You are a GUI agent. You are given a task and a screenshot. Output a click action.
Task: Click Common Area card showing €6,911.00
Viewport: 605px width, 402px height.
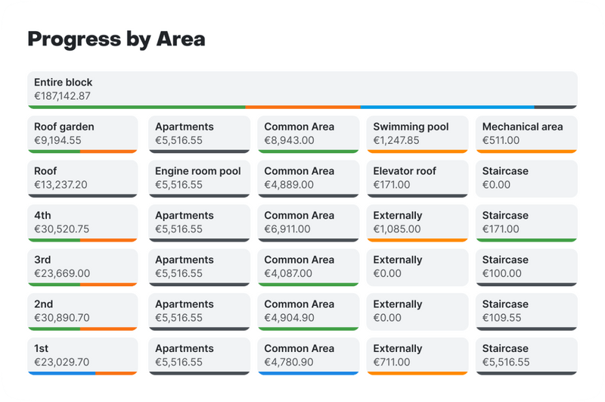308,223
